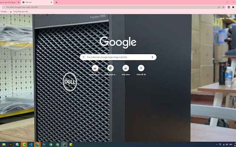Open Adobe Illustrator from the taskbar
236x147 pixels.
[11, 144]
